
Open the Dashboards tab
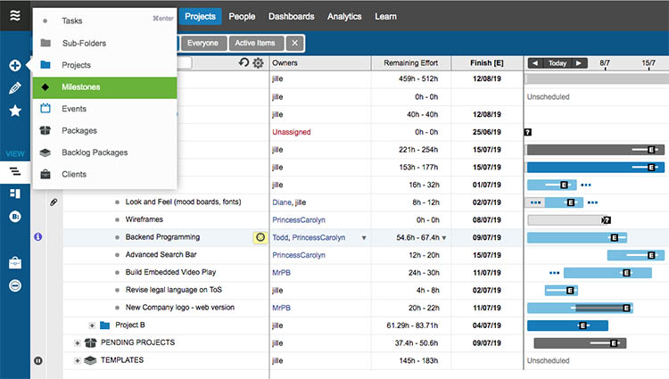coord(292,17)
